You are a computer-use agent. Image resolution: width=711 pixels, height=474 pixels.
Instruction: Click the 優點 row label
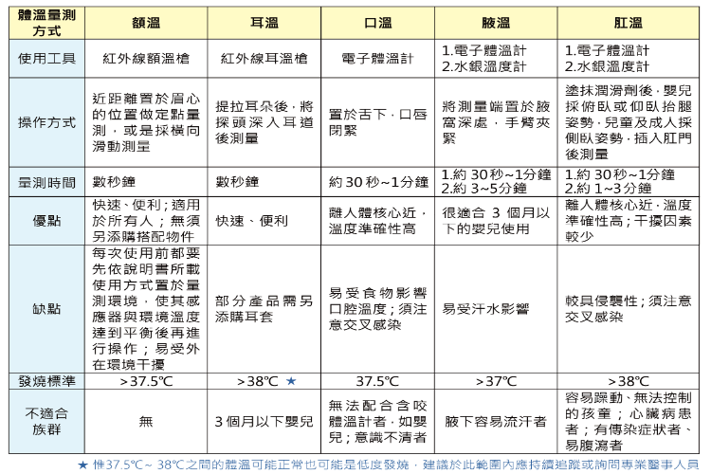click(x=46, y=221)
